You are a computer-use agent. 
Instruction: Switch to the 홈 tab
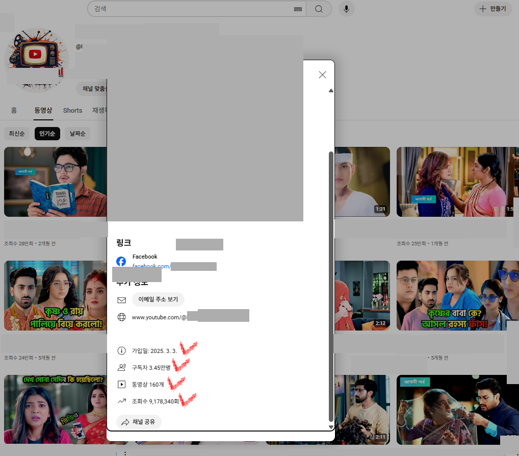tap(14, 111)
